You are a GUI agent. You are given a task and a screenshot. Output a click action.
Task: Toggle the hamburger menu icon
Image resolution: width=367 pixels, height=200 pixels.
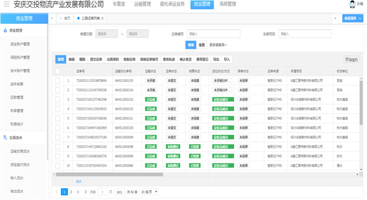[6, 4]
